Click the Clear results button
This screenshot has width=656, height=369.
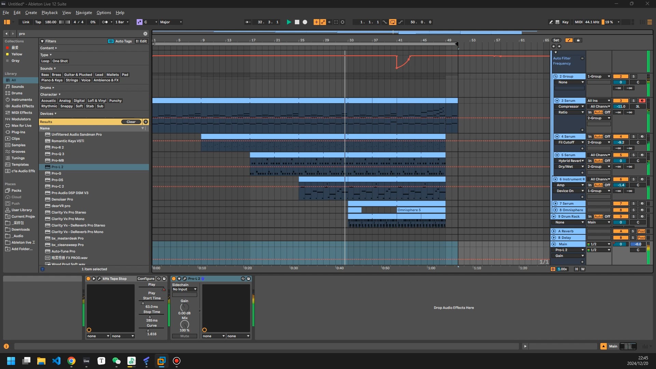pyautogui.click(x=131, y=122)
